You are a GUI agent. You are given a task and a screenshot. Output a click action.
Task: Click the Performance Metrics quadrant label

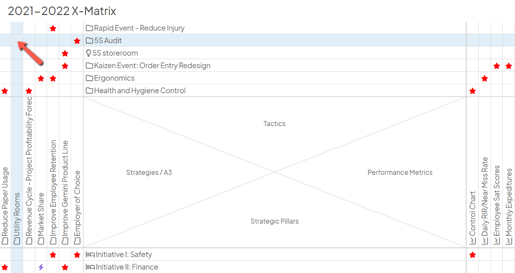(x=400, y=173)
